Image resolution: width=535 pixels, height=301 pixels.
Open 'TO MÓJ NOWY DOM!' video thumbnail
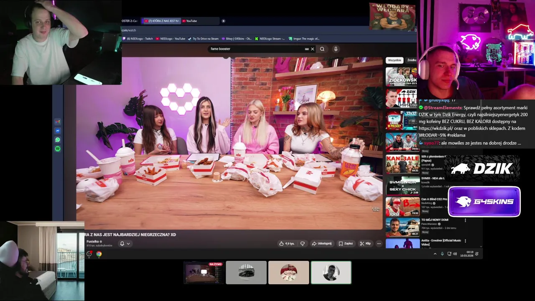[x=402, y=227]
